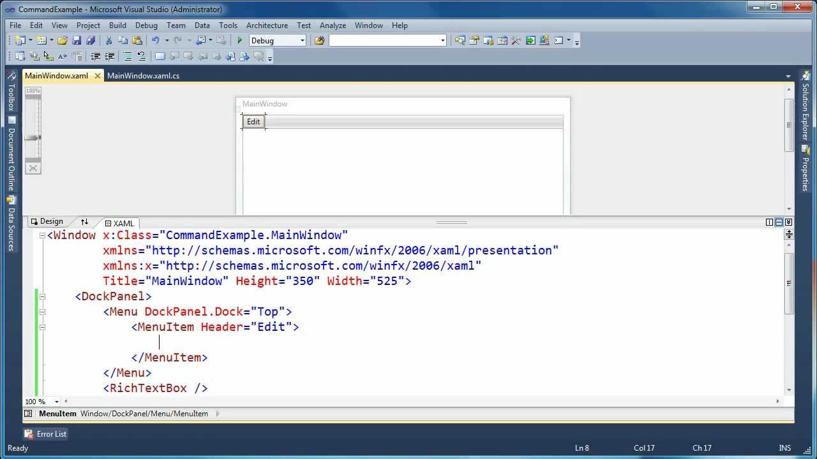Collapse the DockPanel element outline
The image size is (817, 459).
(43, 296)
